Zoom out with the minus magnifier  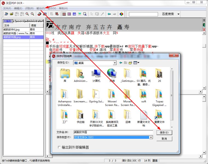click(x=32, y=14)
